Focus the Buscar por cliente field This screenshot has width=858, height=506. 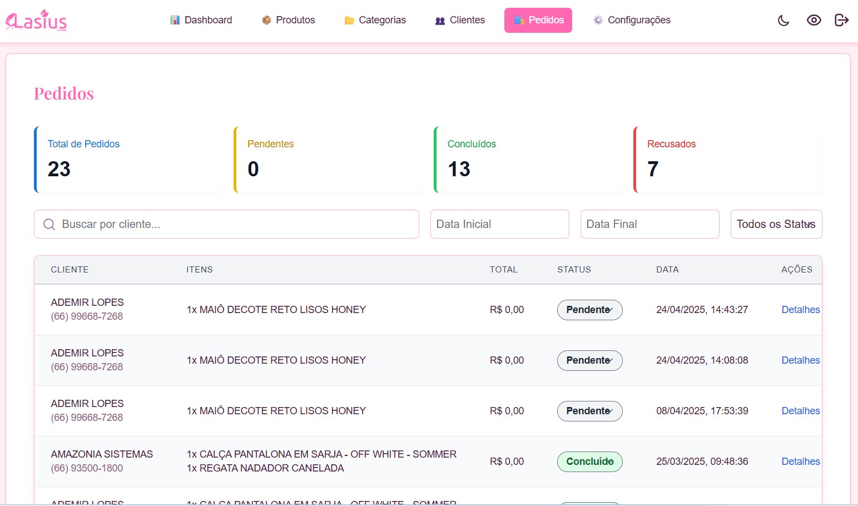(x=226, y=224)
